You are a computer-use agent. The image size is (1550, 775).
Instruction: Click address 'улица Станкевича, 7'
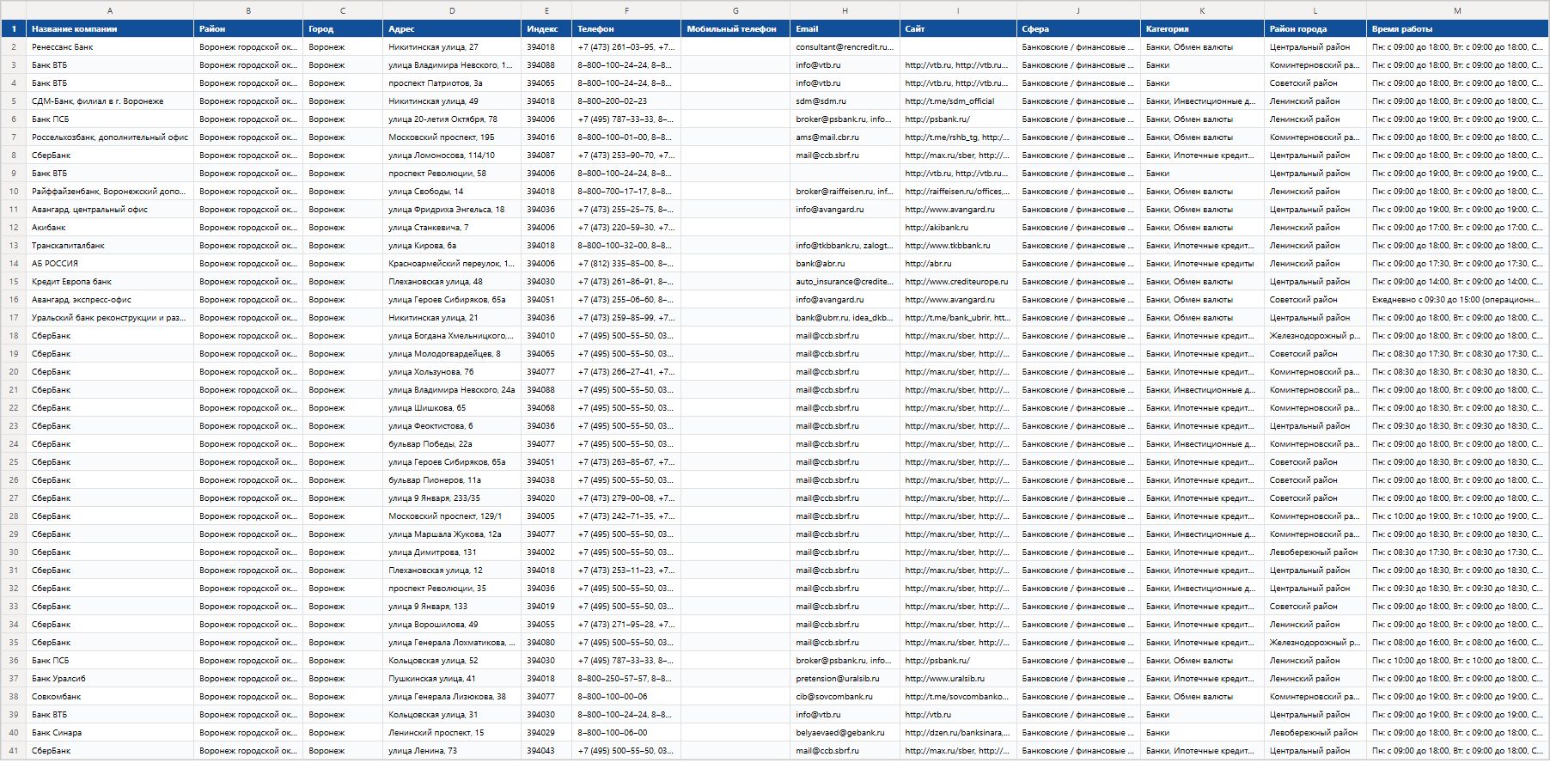pos(452,228)
